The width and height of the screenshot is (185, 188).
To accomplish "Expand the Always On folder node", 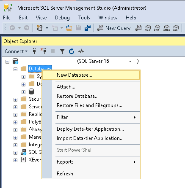I will 15,130.
